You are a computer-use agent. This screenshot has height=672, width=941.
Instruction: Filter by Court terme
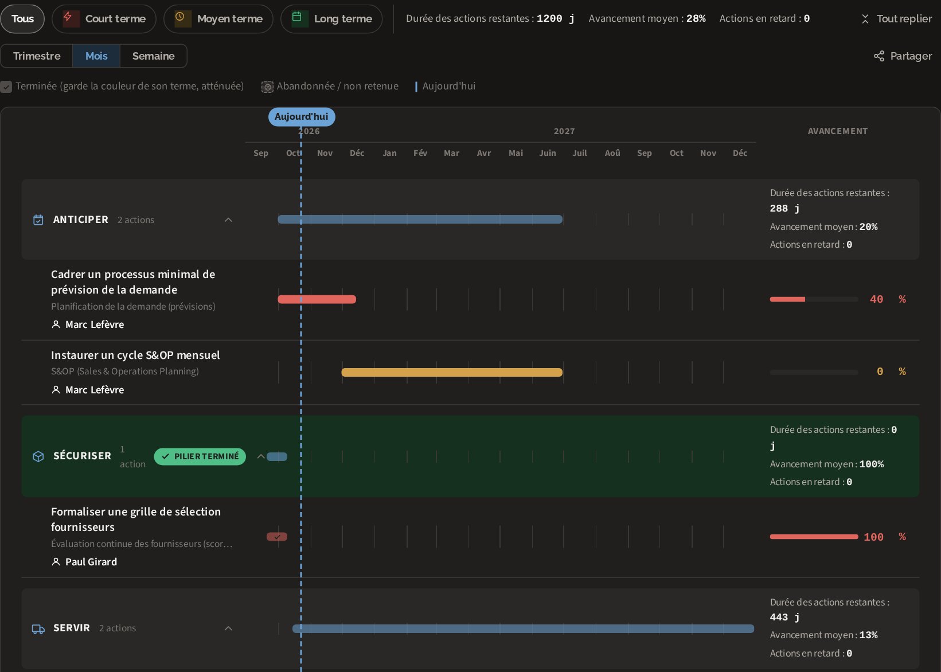pos(104,19)
